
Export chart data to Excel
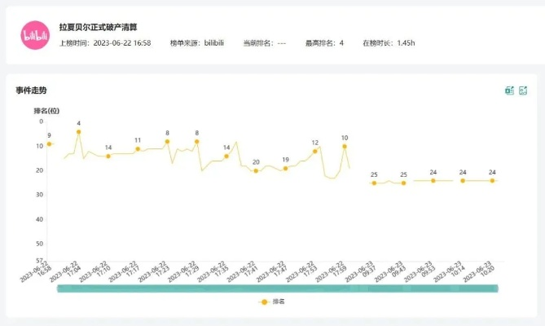click(x=509, y=90)
